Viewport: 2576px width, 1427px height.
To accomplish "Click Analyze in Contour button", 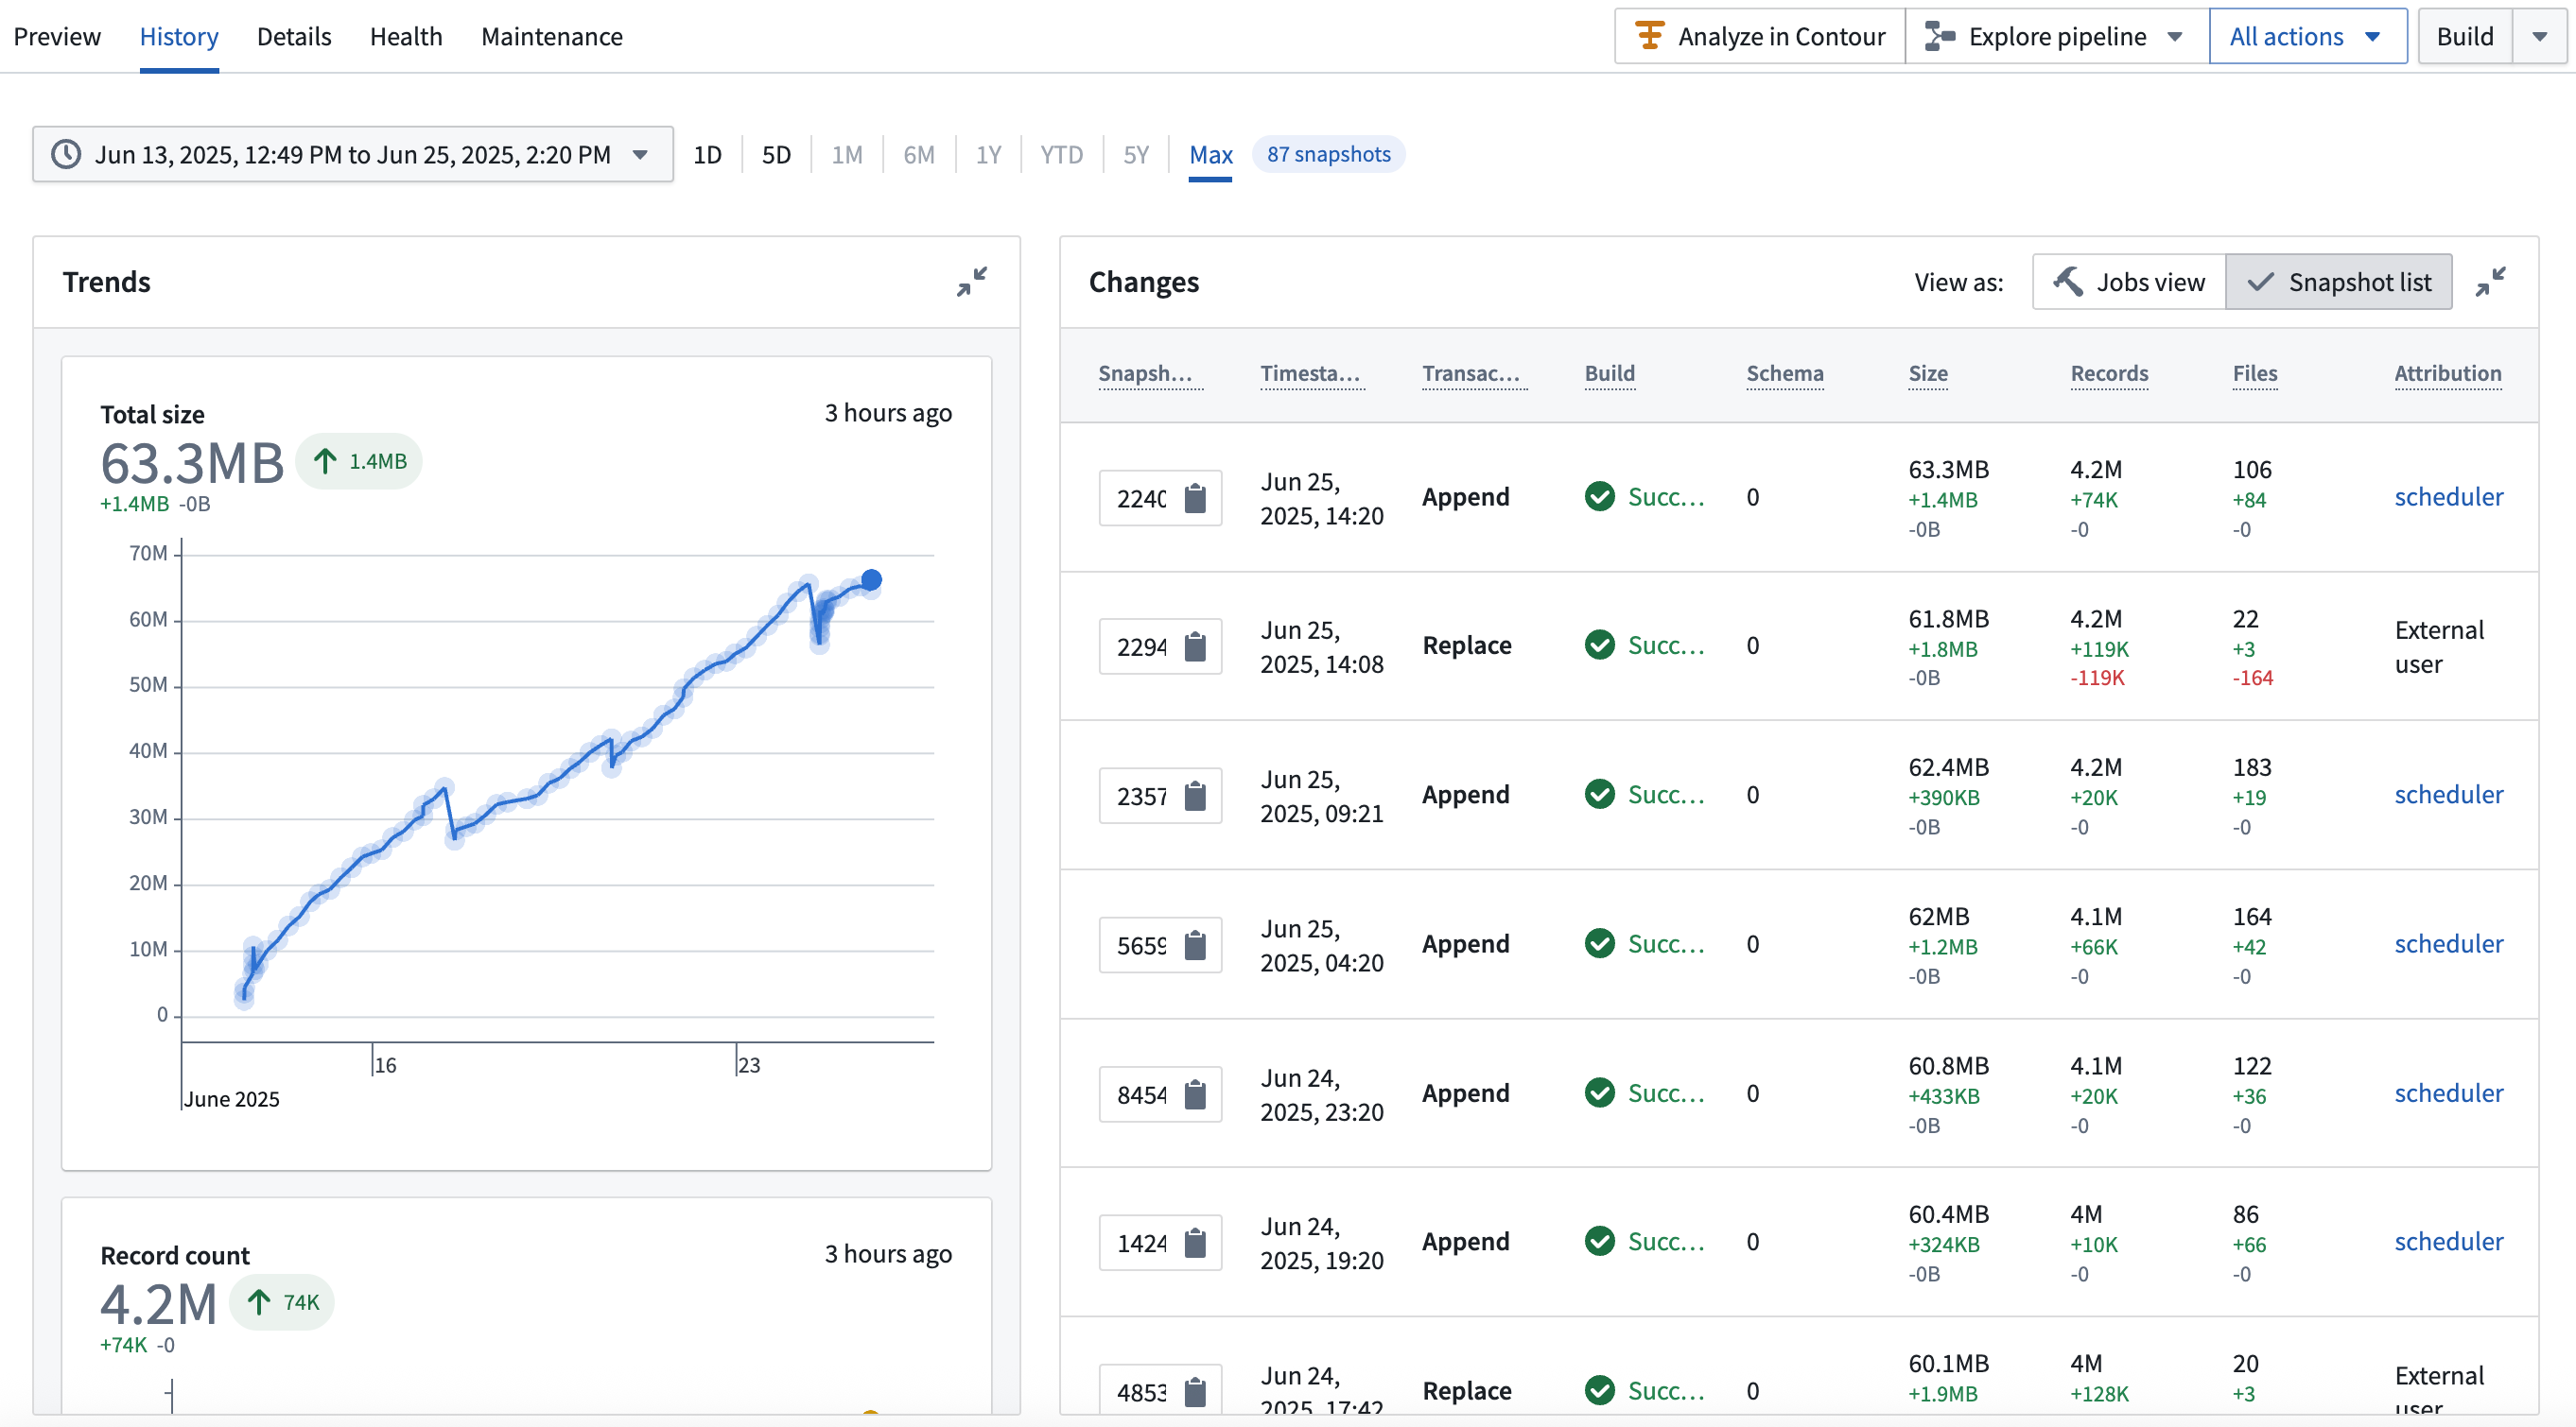I will (x=1759, y=37).
